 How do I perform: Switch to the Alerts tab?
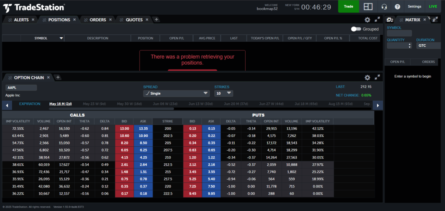point(21,20)
